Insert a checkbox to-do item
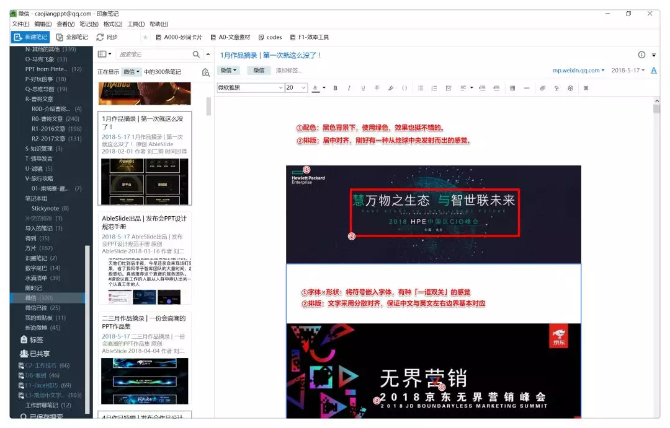 (449, 88)
